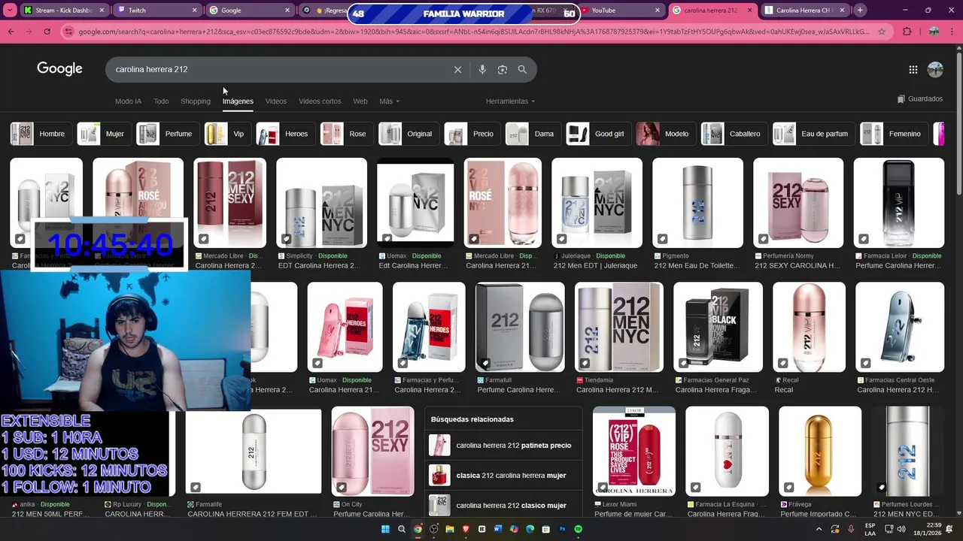
Task: Open Spotify from the taskbar
Action: [x=579, y=529]
